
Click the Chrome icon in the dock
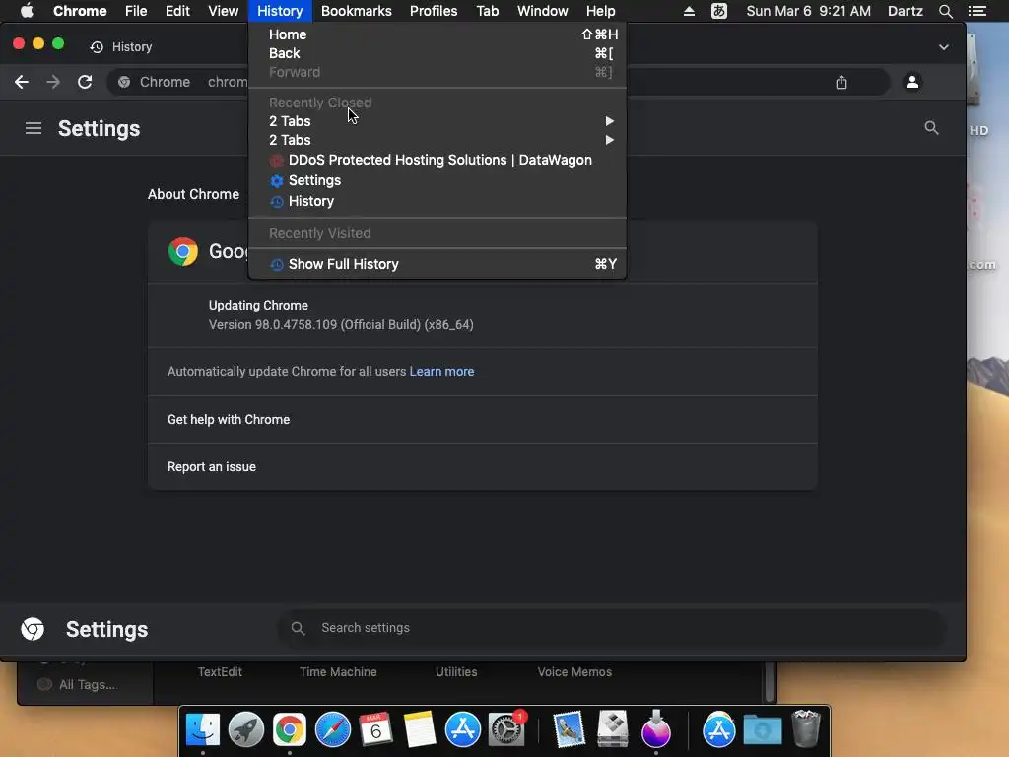[289, 730]
